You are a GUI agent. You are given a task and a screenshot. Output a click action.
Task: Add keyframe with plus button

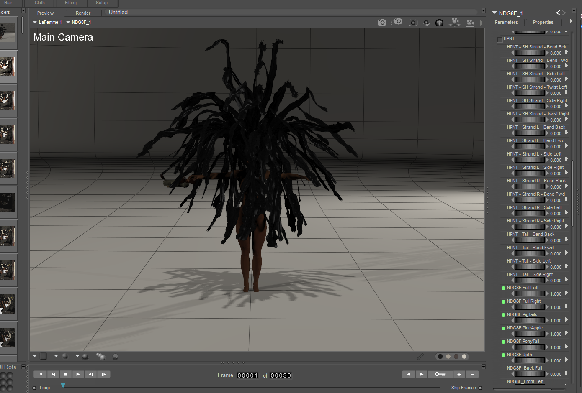tap(459, 374)
